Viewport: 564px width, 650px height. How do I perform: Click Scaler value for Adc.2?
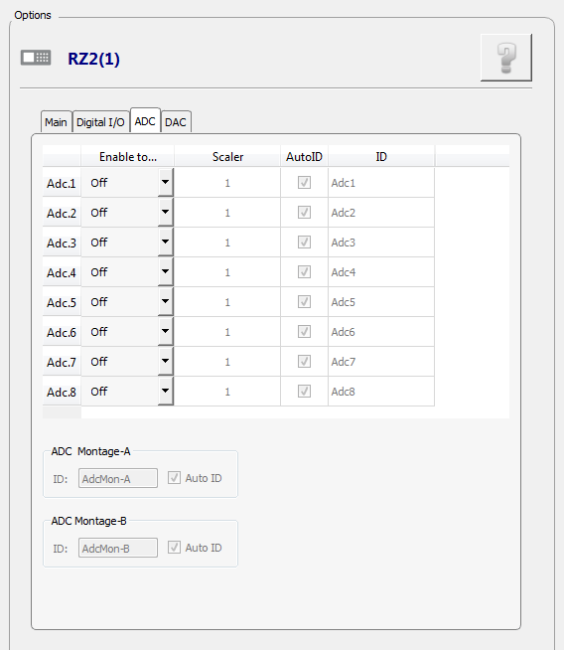pyautogui.click(x=227, y=213)
